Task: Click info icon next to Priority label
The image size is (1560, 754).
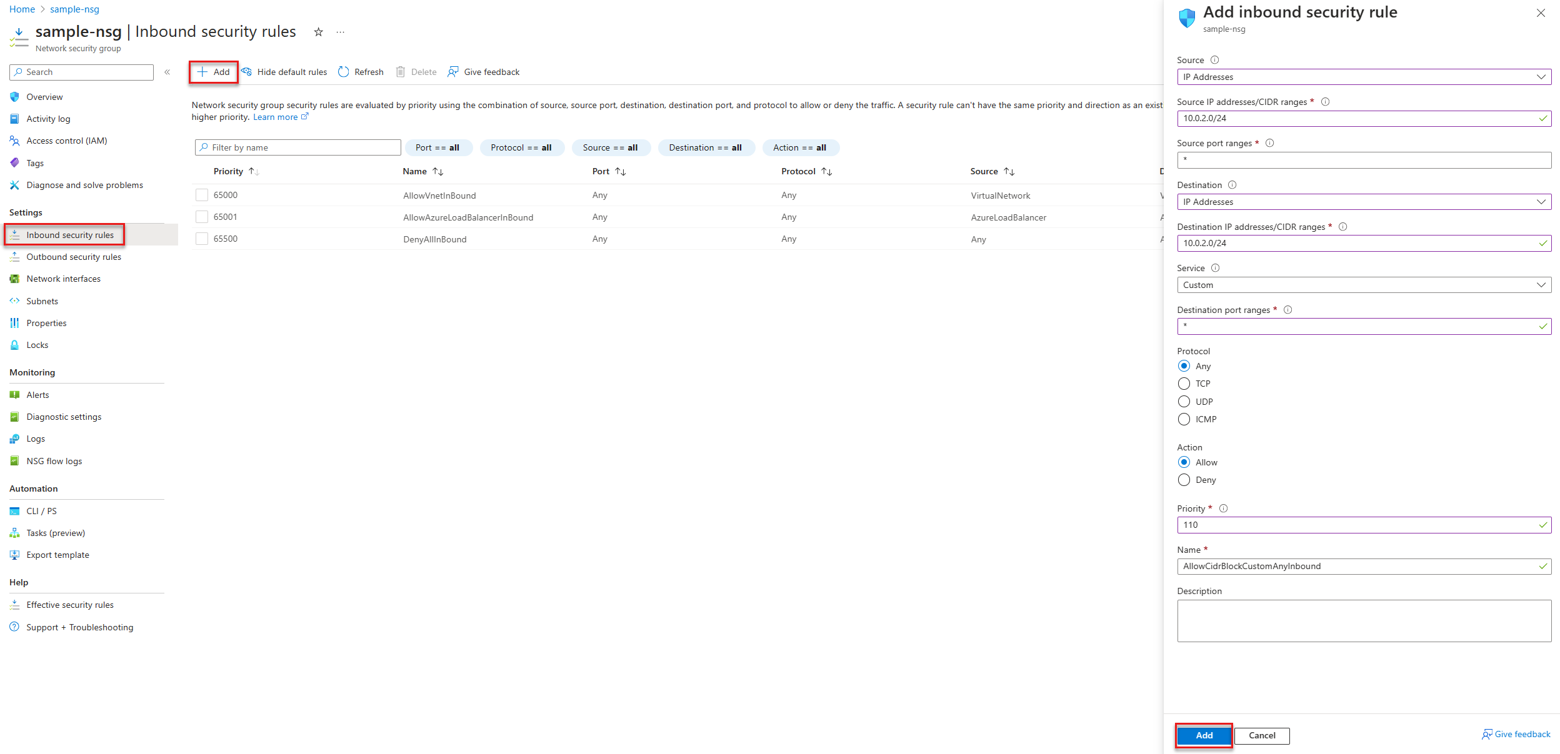Action: click(x=1223, y=508)
